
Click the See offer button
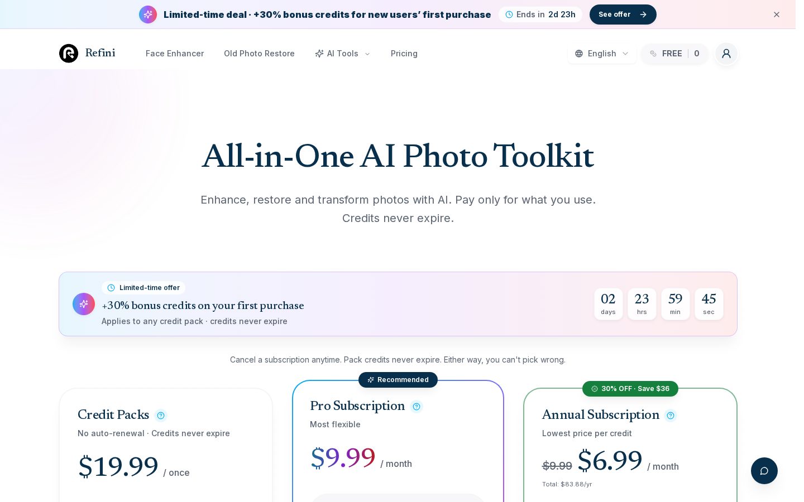pos(623,15)
